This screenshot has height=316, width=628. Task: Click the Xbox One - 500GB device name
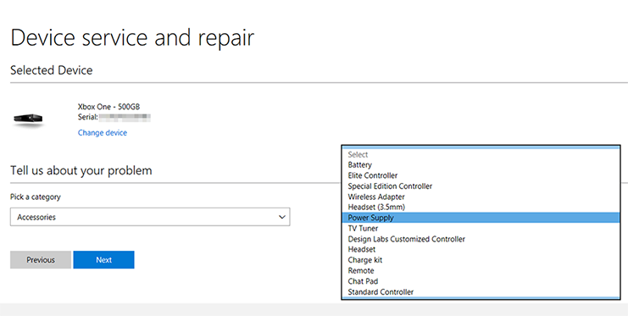(108, 107)
